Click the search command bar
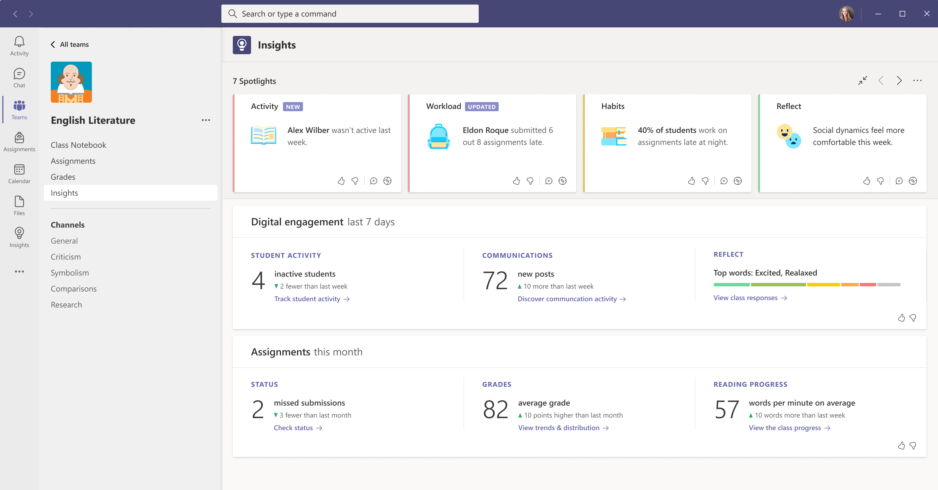Screen dimensions: 938x490 (349, 13)
